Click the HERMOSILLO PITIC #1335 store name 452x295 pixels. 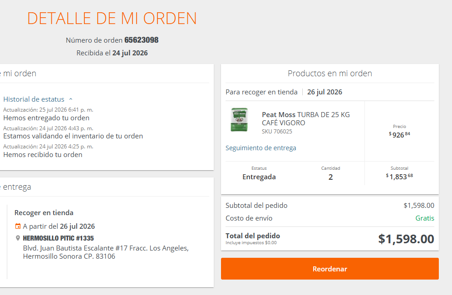click(58, 238)
